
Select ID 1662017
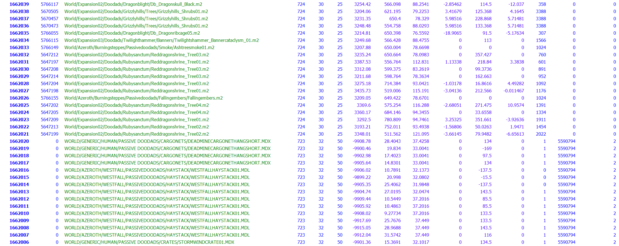(19, 163)
